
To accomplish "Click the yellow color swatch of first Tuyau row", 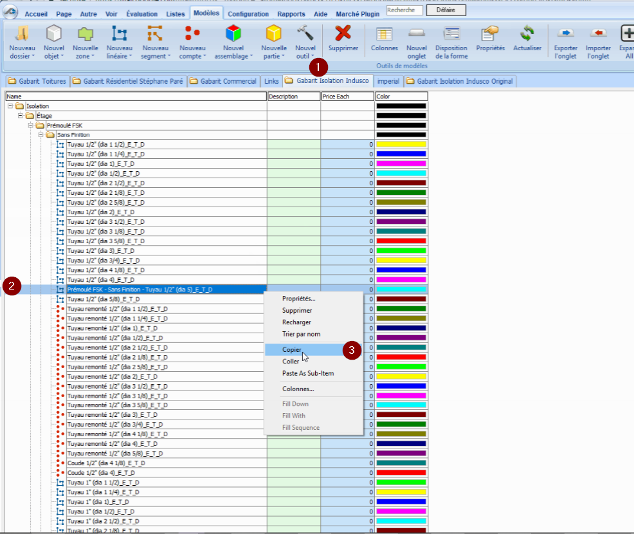I will point(401,145).
